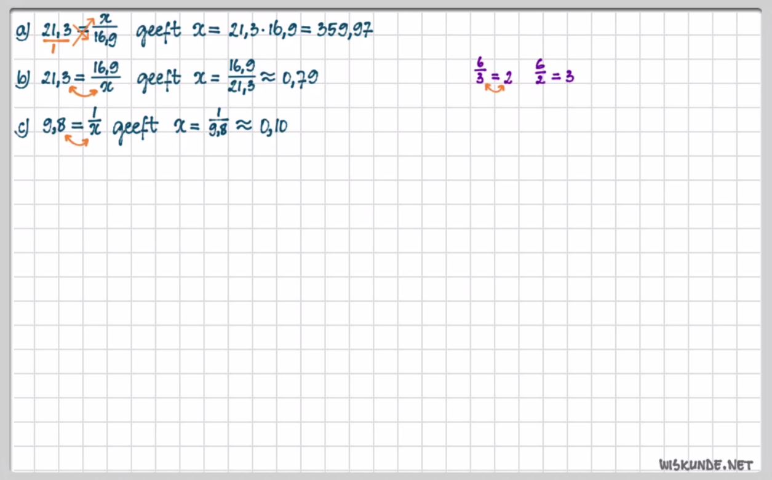
Task: Click the orange swap arrow under purple 6/3 = 2
Action: tap(495, 89)
